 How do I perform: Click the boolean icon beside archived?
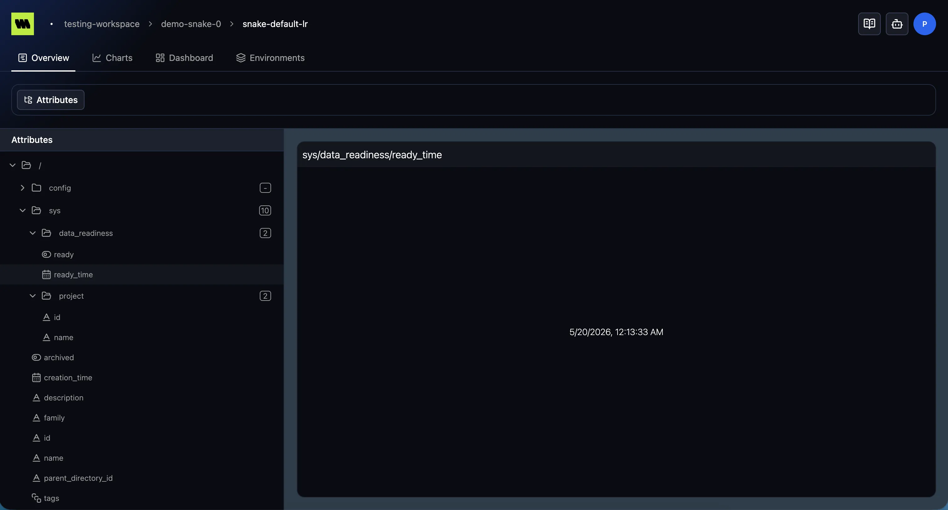pos(36,358)
